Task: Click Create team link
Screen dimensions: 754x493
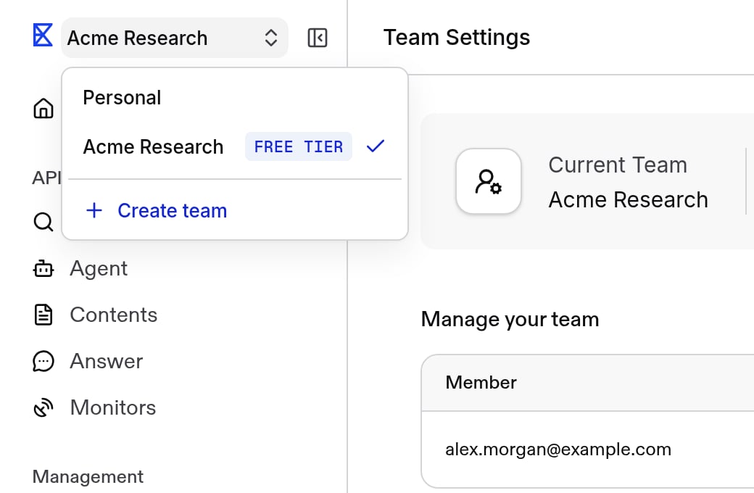Action: (172, 211)
